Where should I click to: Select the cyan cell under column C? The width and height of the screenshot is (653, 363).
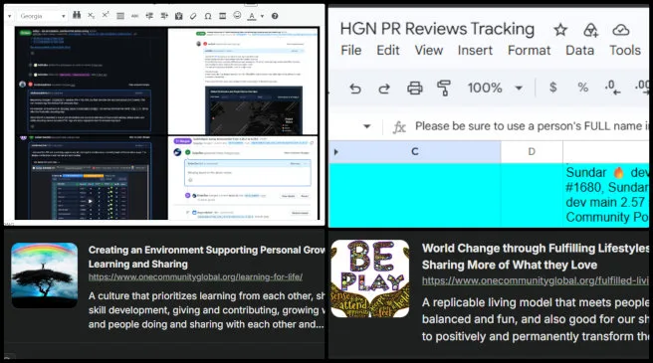(x=415, y=195)
